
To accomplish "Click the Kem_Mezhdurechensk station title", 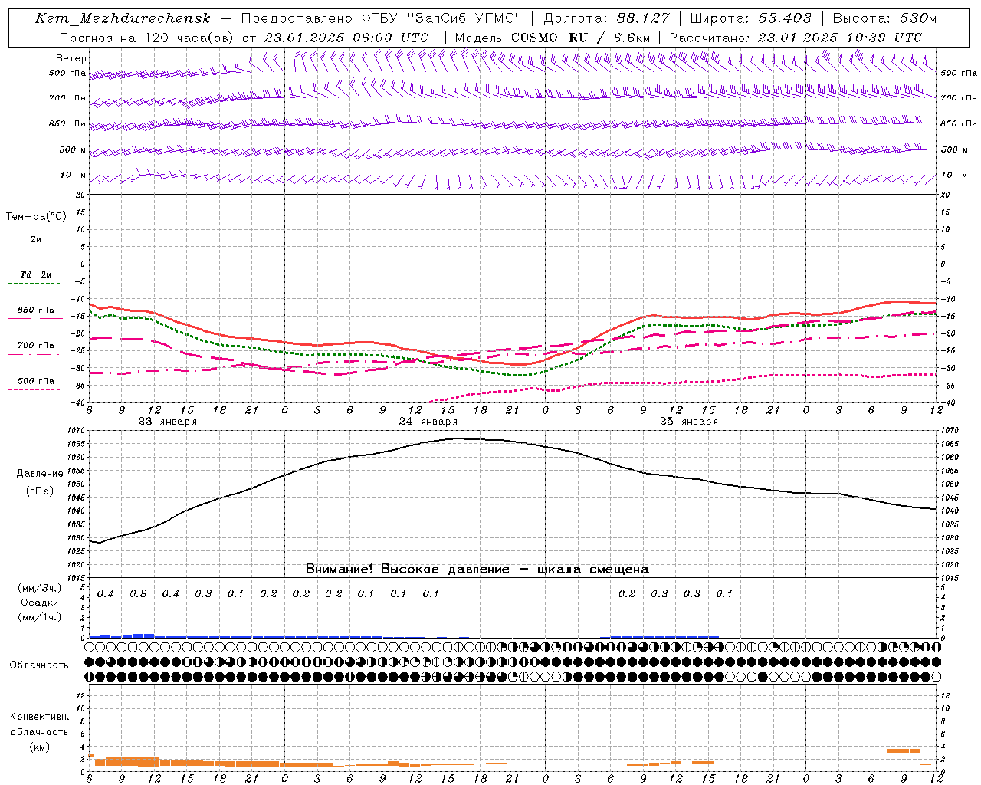I will point(123,18).
